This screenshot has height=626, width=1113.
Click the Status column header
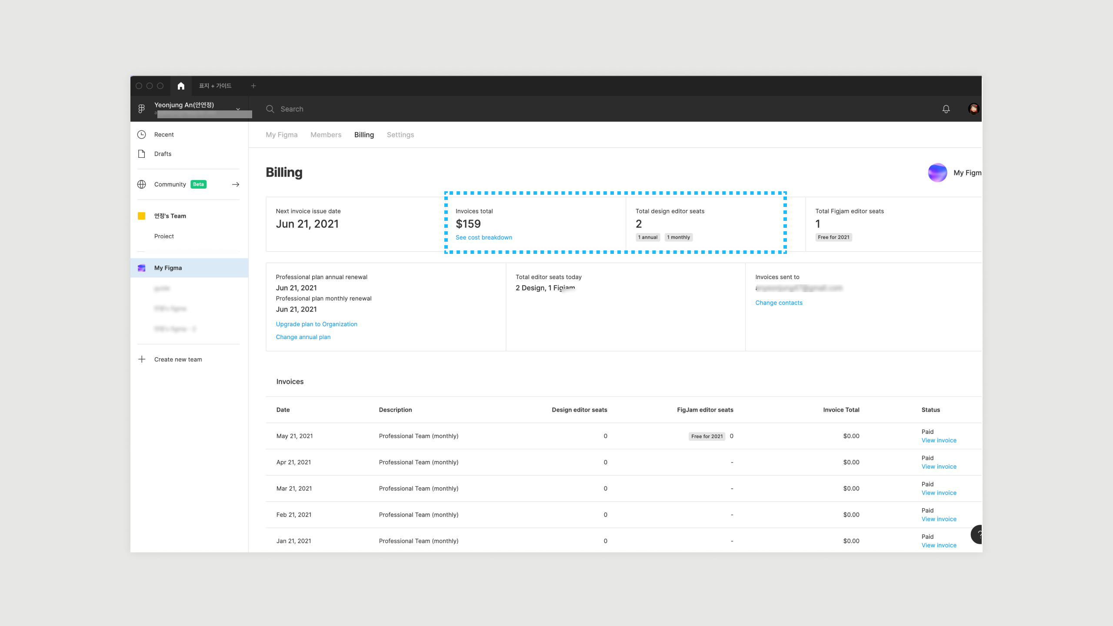pyautogui.click(x=931, y=410)
